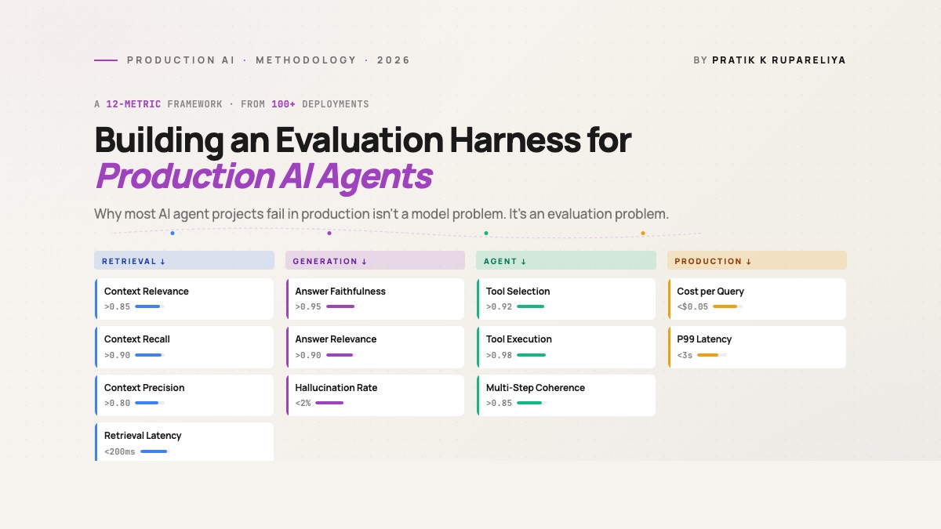Click the '>0.90' value under Context Recall
The height and width of the screenshot is (529, 941).
117,356
